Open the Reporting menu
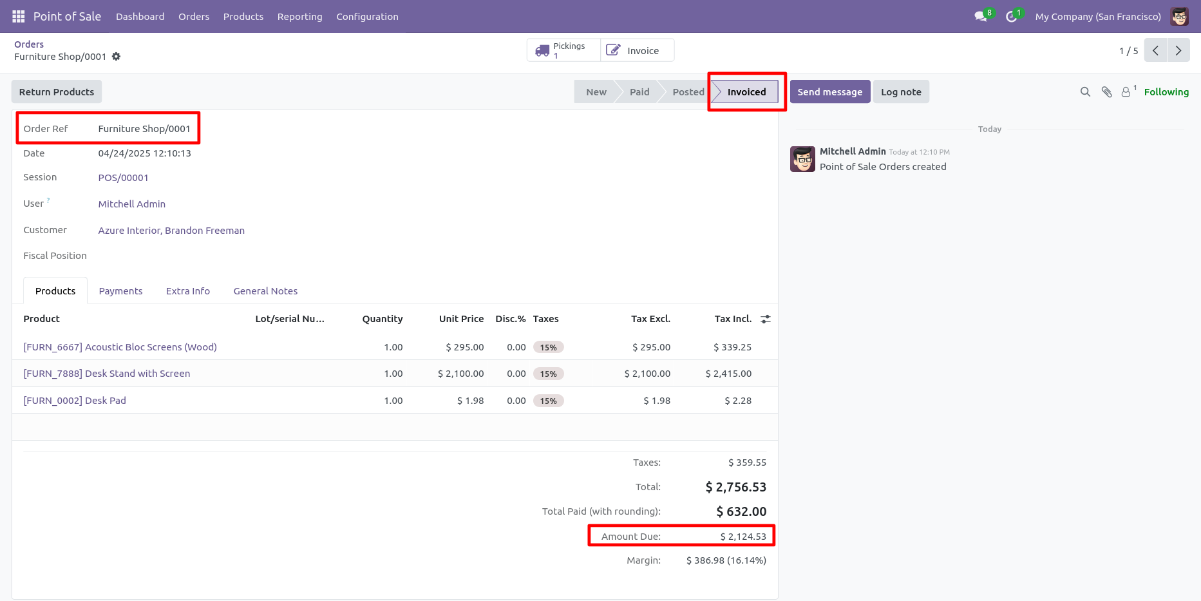The image size is (1201, 601). [x=299, y=17]
